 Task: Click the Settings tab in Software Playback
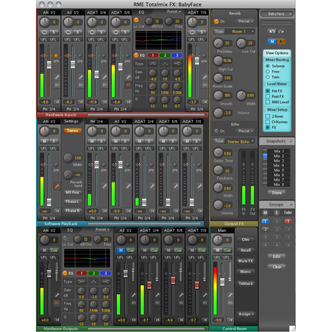pyautogui.click(x=71, y=121)
